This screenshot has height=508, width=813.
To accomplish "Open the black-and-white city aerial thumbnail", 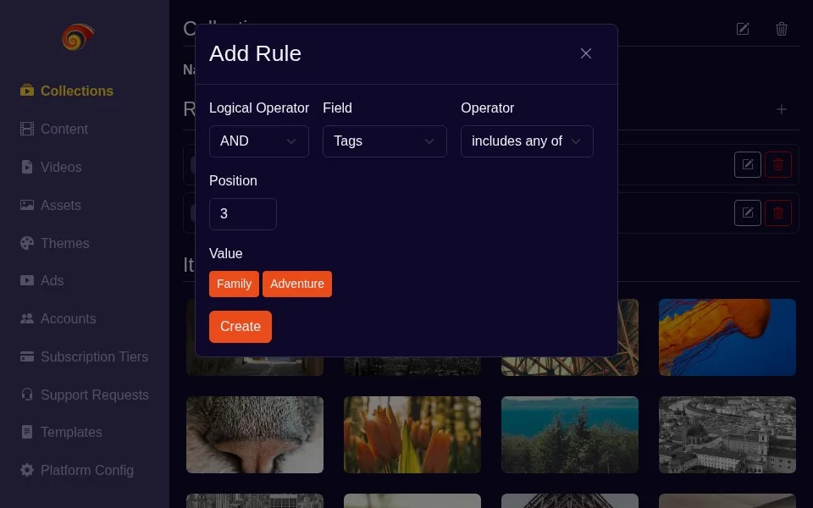I will click(x=727, y=435).
